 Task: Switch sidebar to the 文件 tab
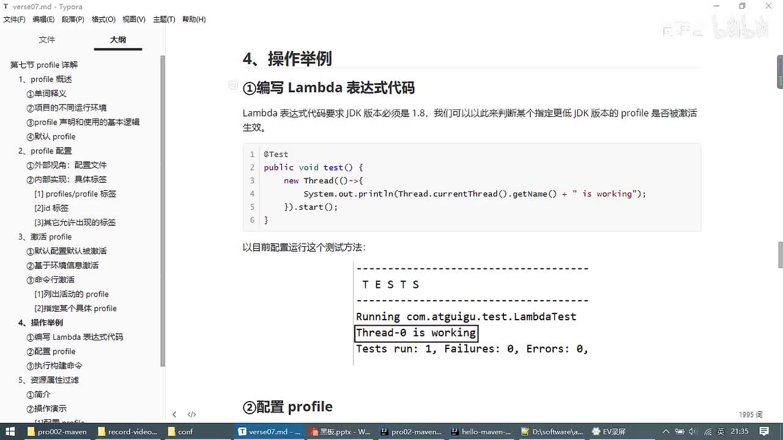point(47,40)
